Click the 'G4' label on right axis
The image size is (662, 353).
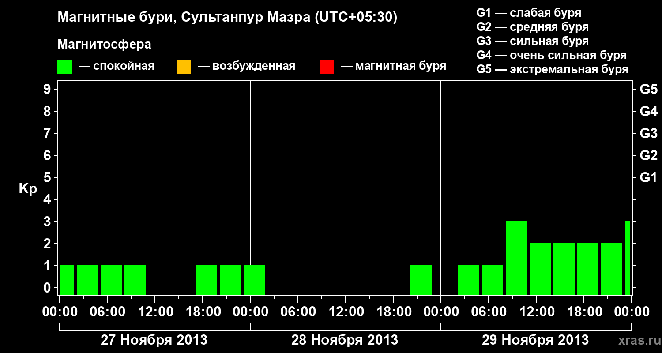[649, 112]
